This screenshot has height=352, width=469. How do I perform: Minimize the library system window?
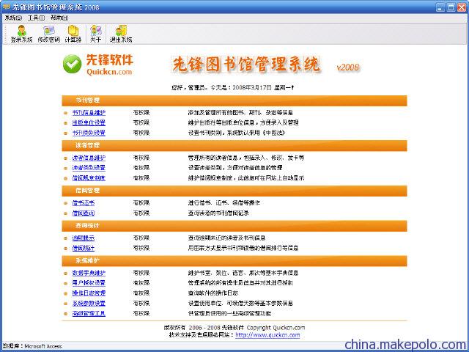click(x=440, y=7)
